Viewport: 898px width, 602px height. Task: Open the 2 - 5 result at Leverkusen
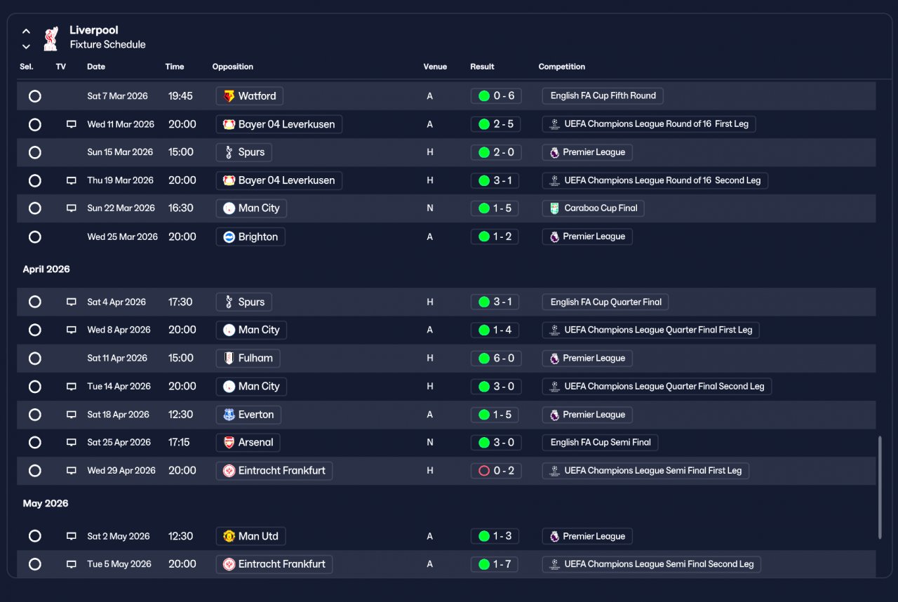pos(496,124)
